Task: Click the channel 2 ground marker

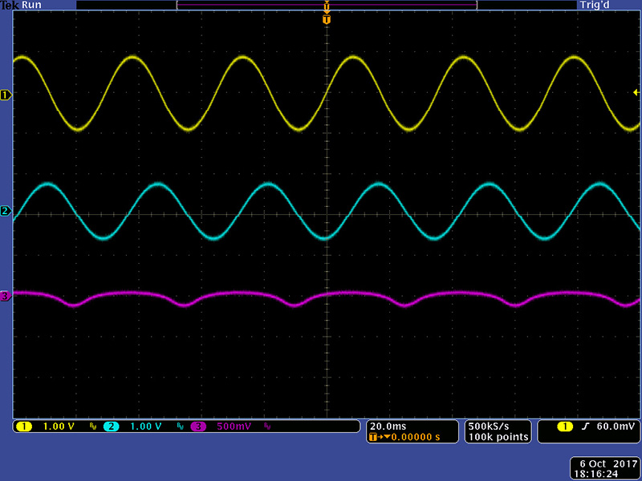Action: [x=6, y=211]
